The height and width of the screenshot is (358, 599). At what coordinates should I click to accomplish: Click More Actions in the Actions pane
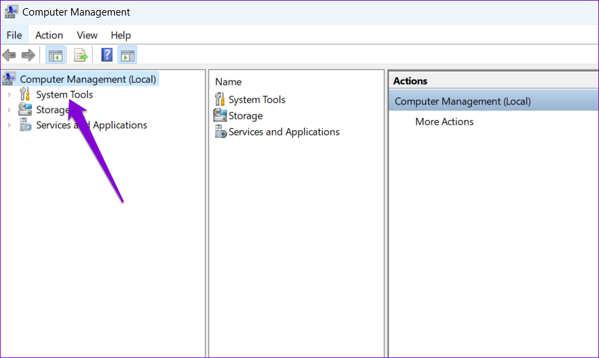(x=444, y=122)
